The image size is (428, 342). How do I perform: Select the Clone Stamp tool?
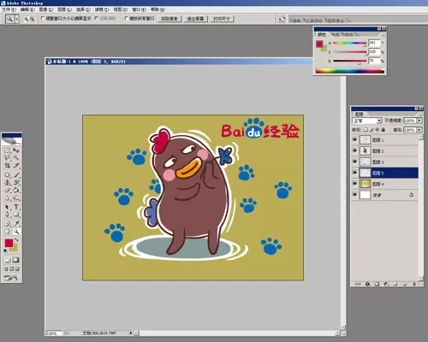(x=8, y=182)
